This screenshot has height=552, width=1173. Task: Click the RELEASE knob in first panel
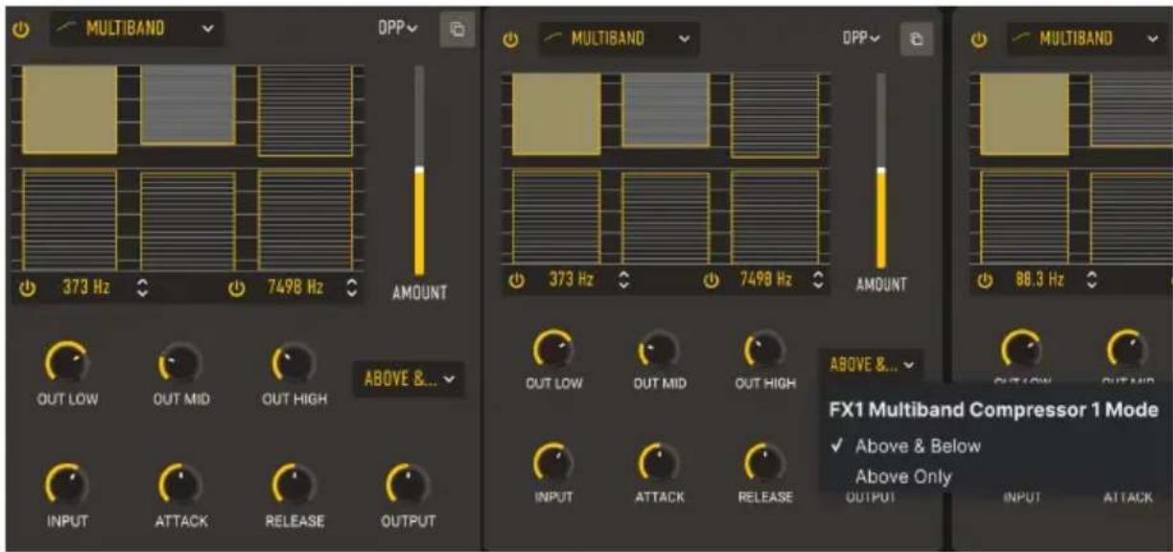click(293, 485)
